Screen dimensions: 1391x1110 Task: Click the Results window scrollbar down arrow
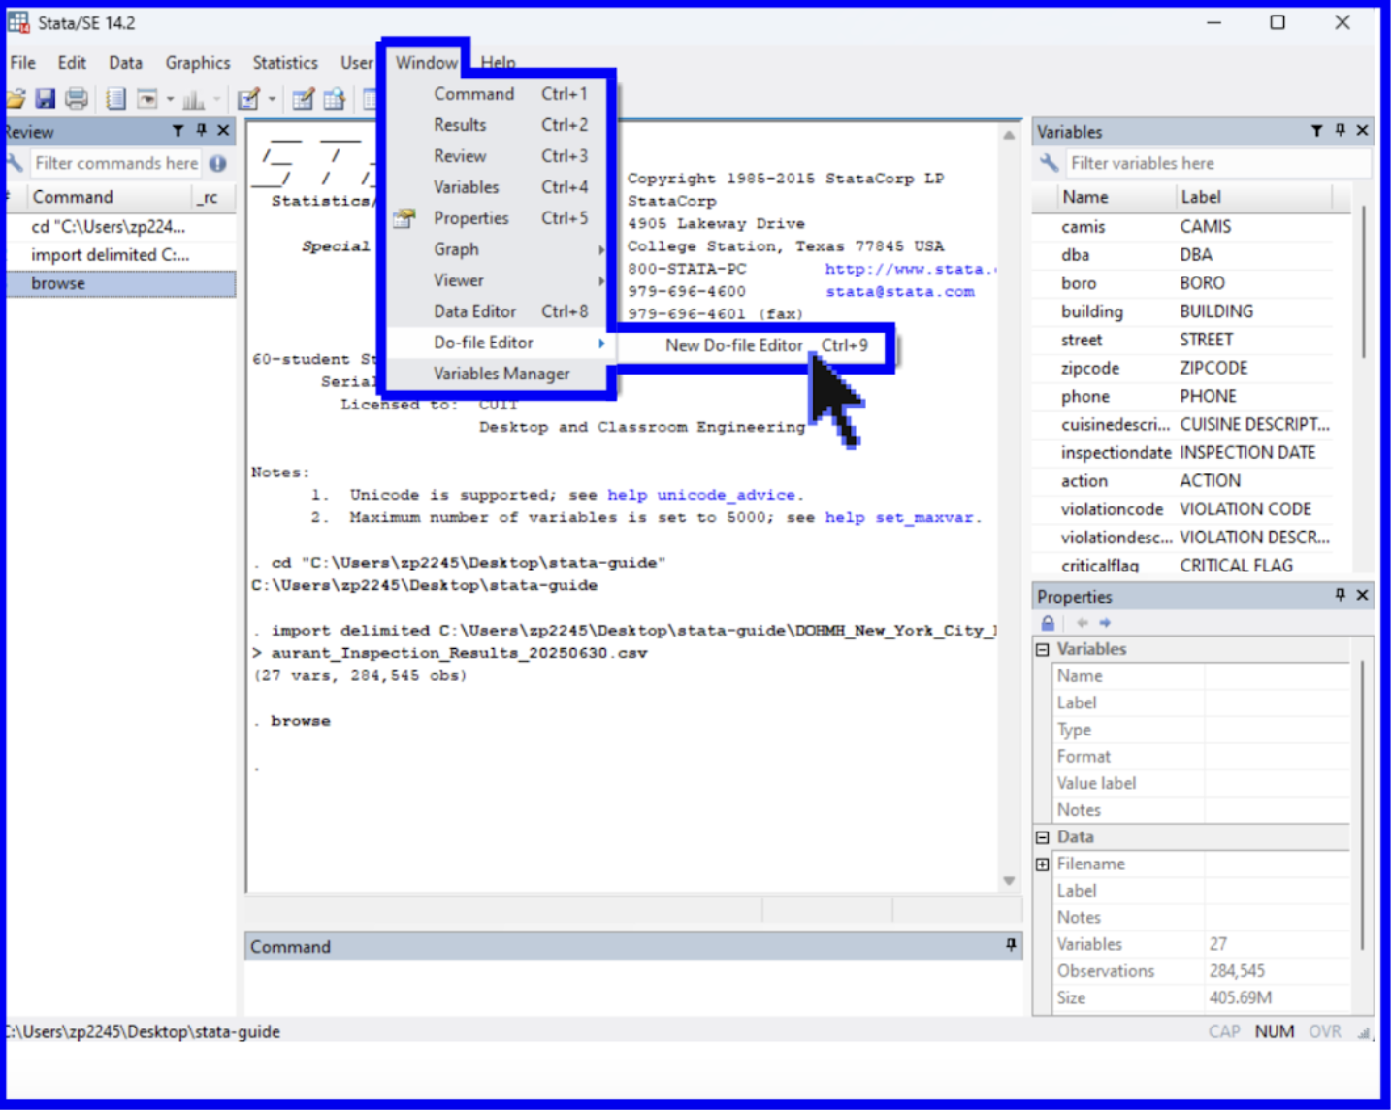(1009, 881)
